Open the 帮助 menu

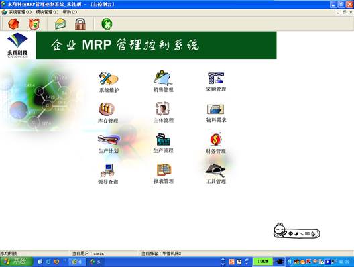pyautogui.click(x=70, y=12)
